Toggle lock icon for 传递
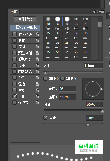 (x=37, y=65)
